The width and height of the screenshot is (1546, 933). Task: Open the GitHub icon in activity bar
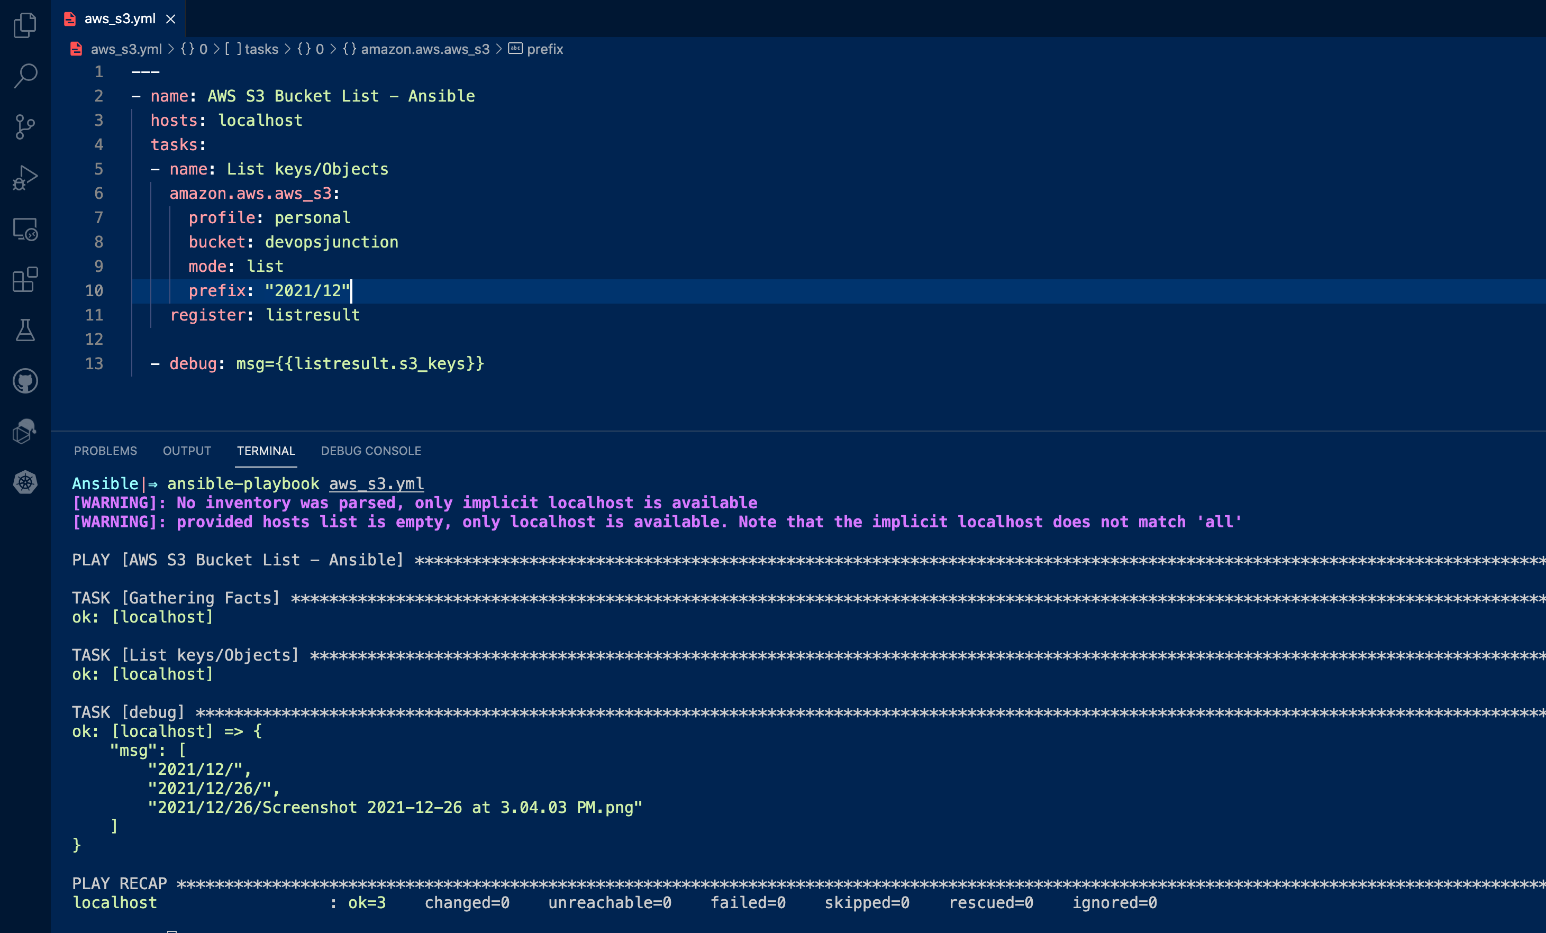tap(24, 381)
